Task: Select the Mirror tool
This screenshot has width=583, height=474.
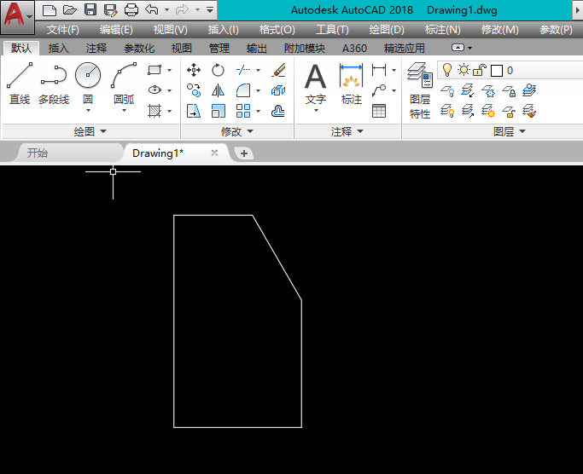Action: (219, 90)
